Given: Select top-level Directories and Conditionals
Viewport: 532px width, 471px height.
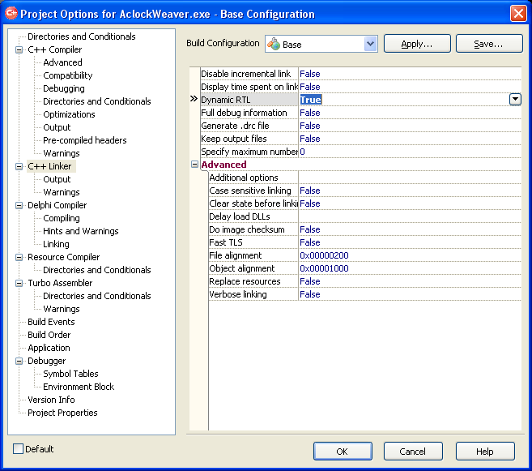Looking at the screenshot, I should [82, 36].
